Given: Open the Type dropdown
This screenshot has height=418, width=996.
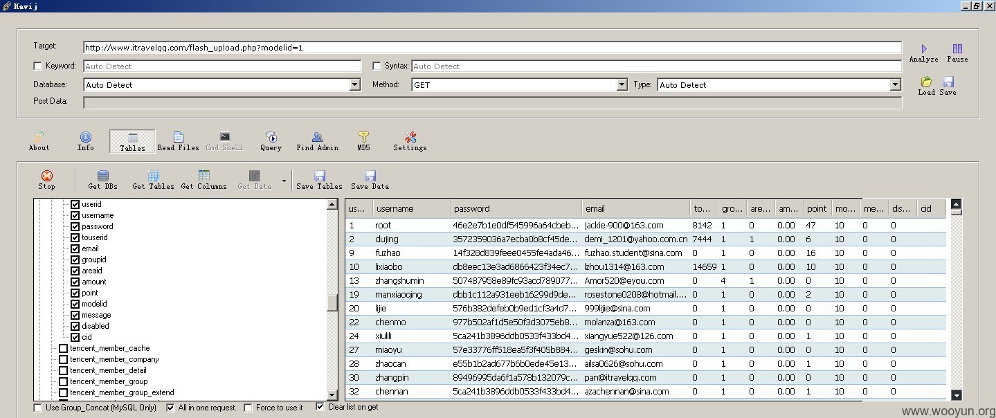Looking at the screenshot, I should (x=896, y=84).
